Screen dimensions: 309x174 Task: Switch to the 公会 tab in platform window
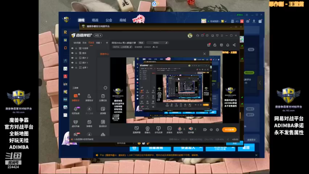[109, 20]
